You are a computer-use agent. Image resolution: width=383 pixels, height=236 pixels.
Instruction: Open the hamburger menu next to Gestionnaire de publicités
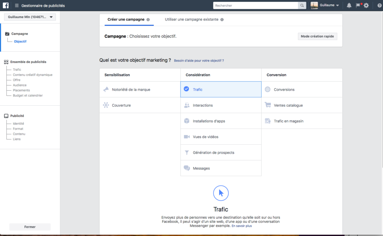pos(17,6)
